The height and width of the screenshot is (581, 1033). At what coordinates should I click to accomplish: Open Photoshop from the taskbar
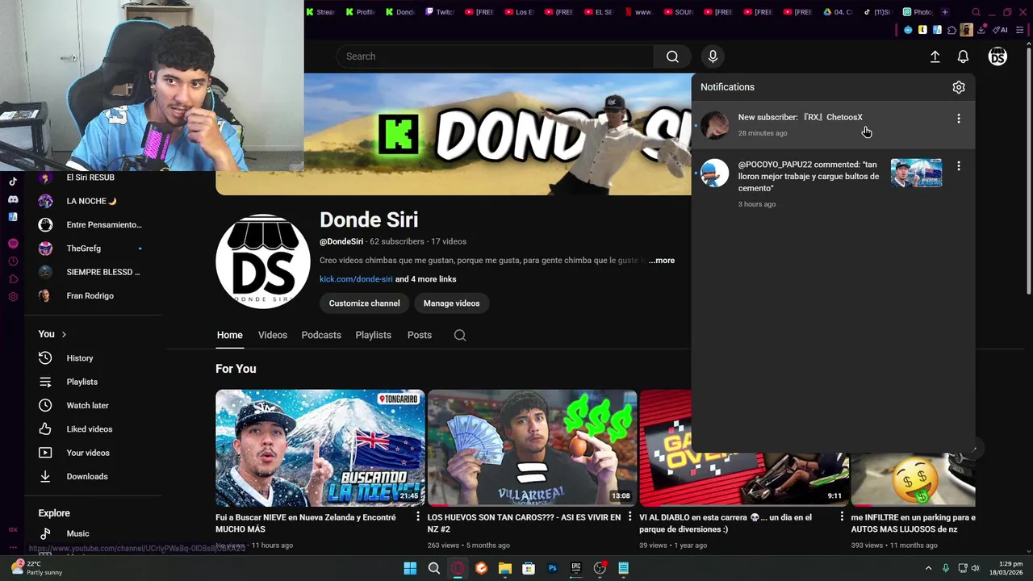(x=552, y=568)
